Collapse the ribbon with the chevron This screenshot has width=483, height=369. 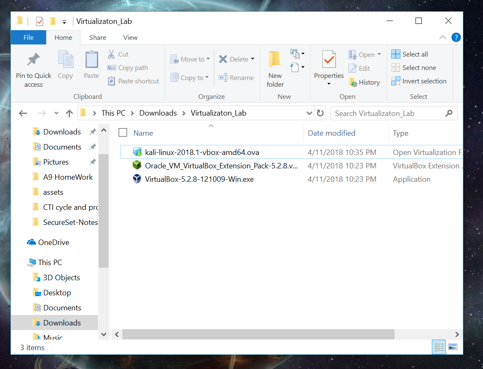[x=443, y=37]
